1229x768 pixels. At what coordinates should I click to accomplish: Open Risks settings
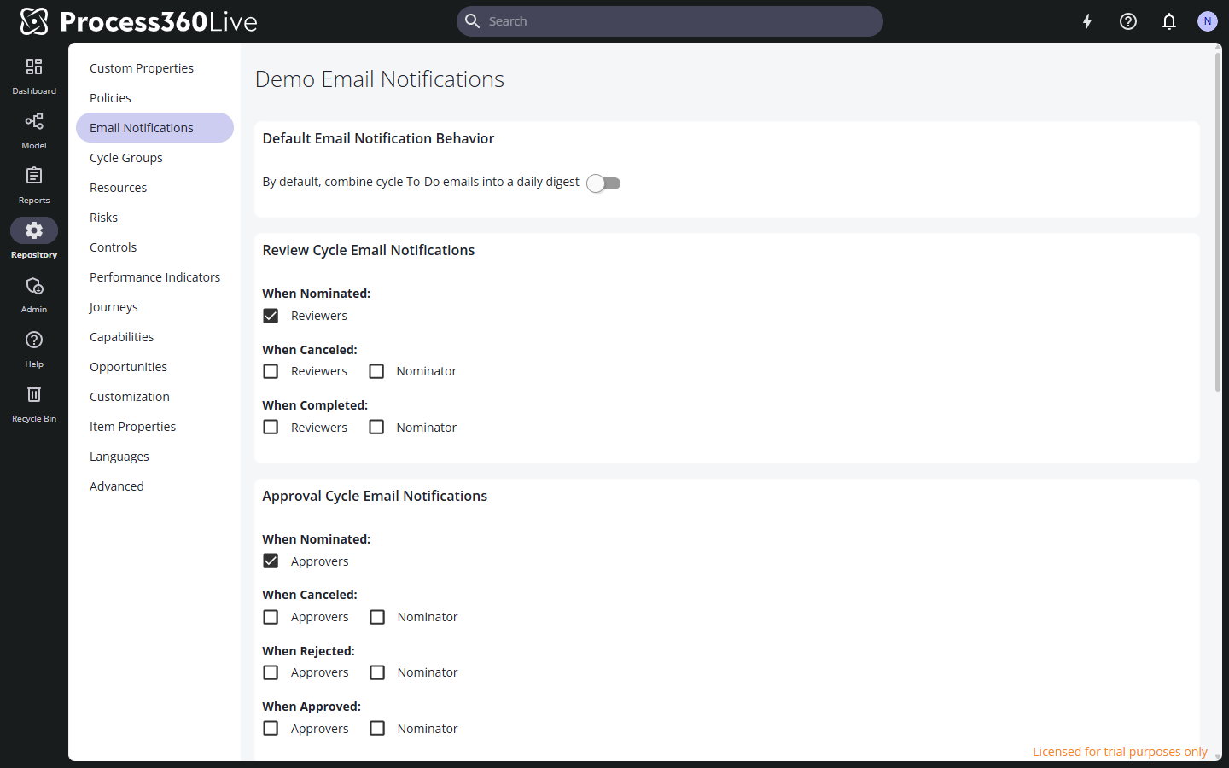tap(154, 218)
